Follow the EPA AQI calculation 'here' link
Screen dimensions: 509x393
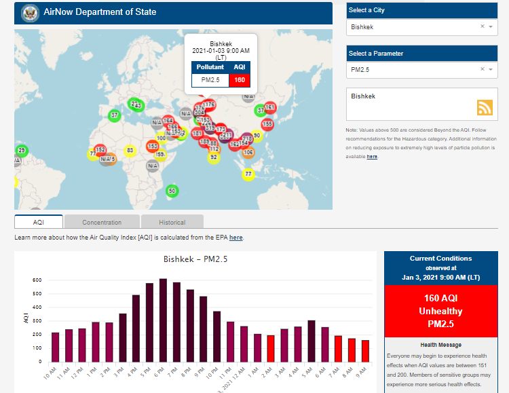point(235,238)
